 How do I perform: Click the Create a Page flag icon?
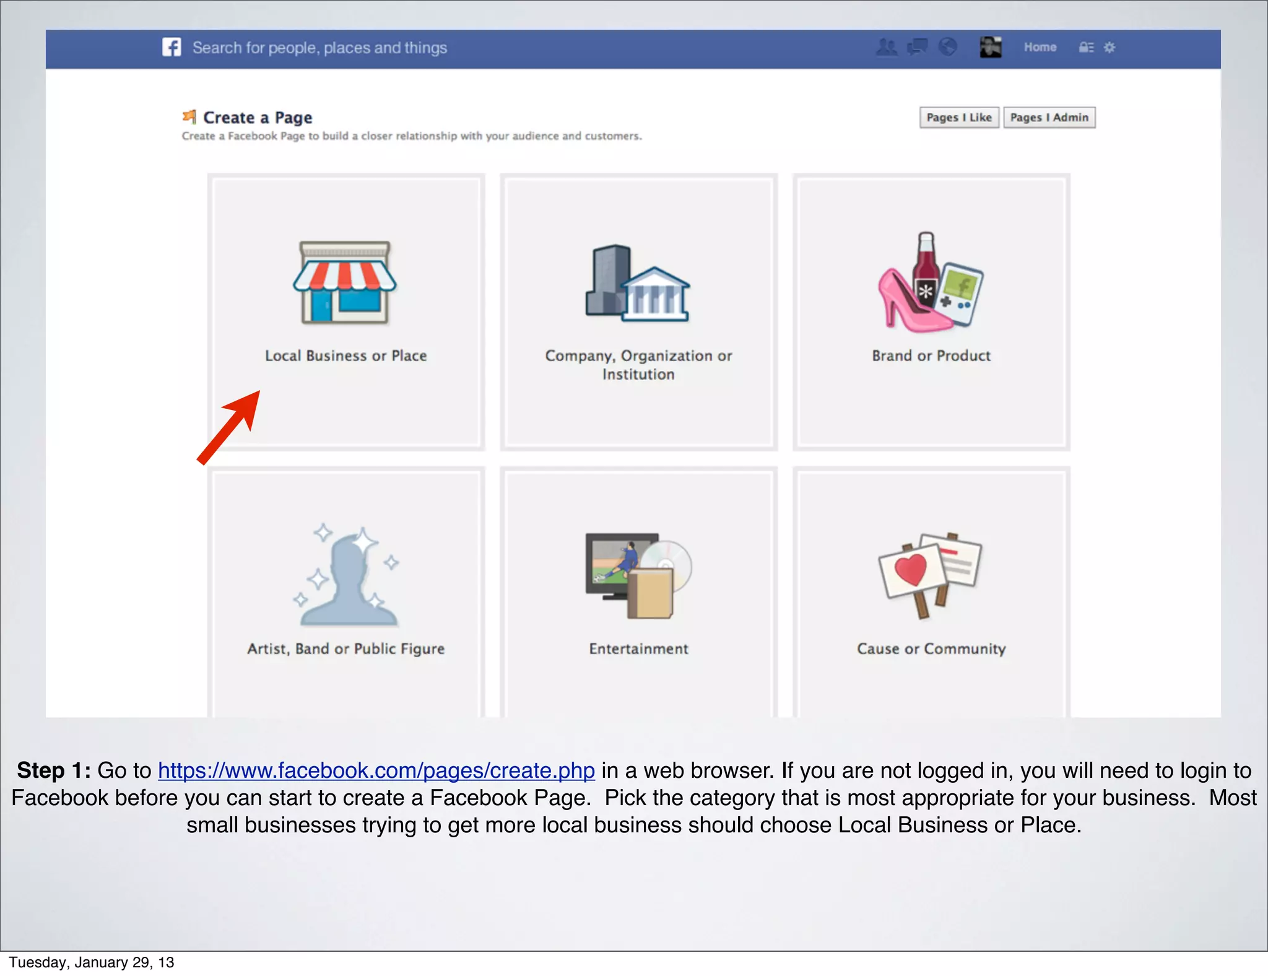[x=189, y=116]
